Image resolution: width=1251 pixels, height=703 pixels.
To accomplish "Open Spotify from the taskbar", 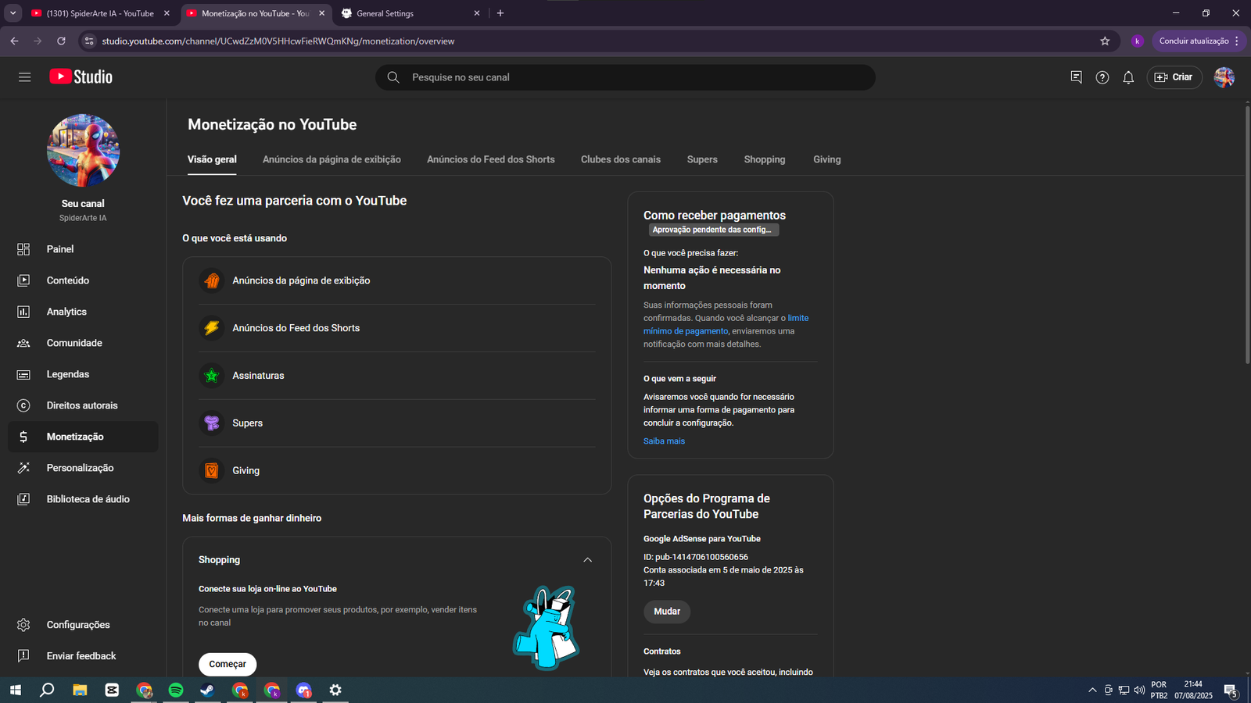I will (x=176, y=690).
